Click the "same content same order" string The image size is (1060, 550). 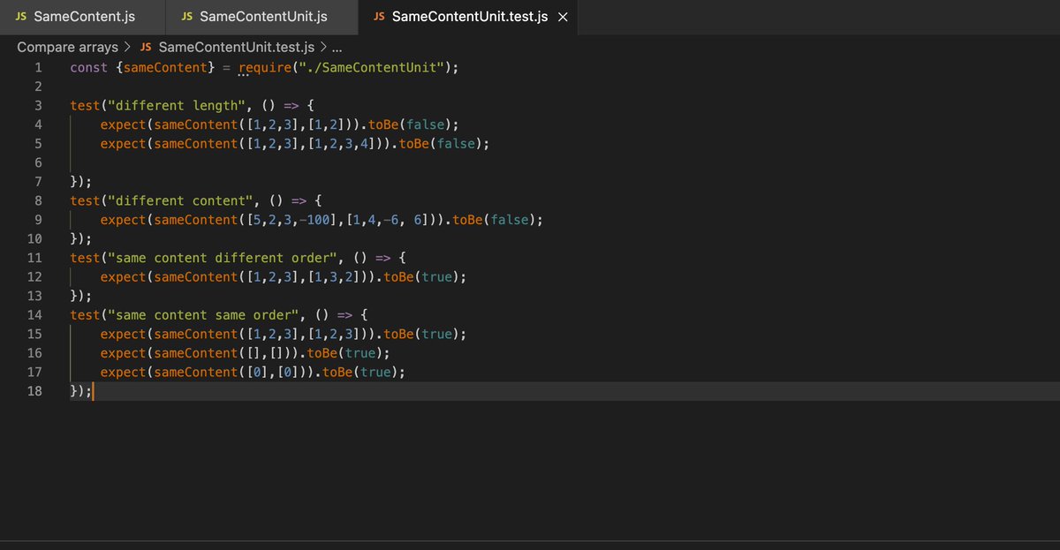coord(203,315)
